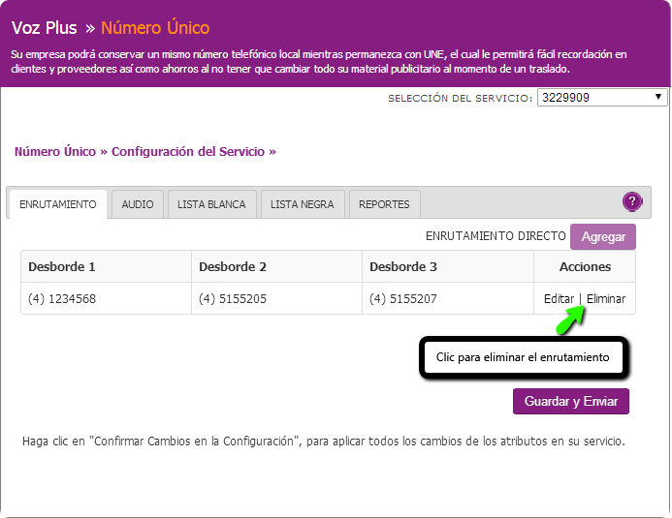Open the LISTA BLANCA tab

coord(211,204)
